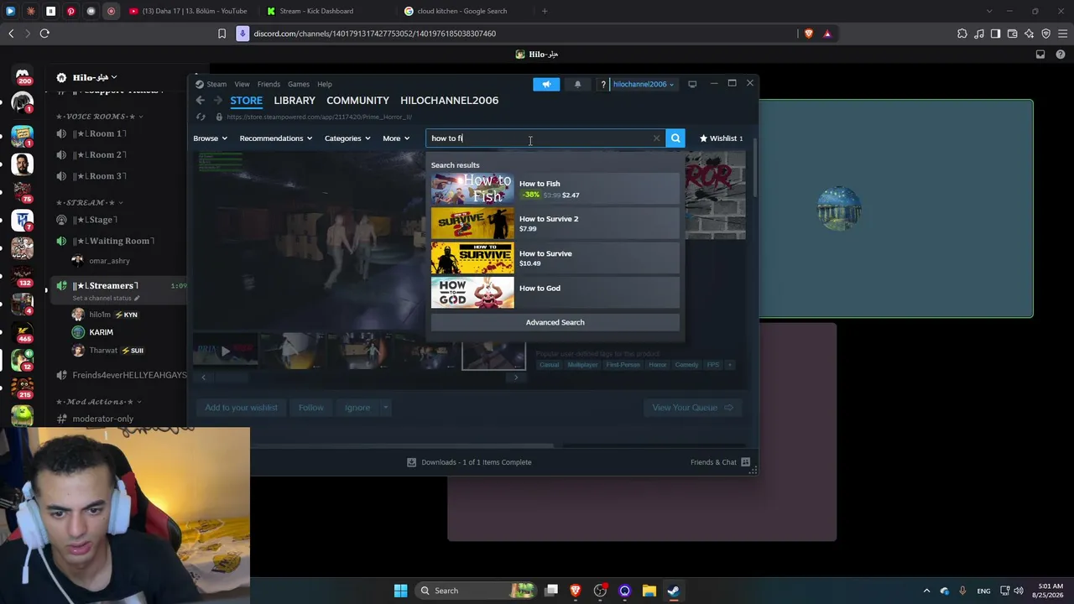Open the Help menu in Steam
1074x604 pixels.
pyautogui.click(x=325, y=84)
